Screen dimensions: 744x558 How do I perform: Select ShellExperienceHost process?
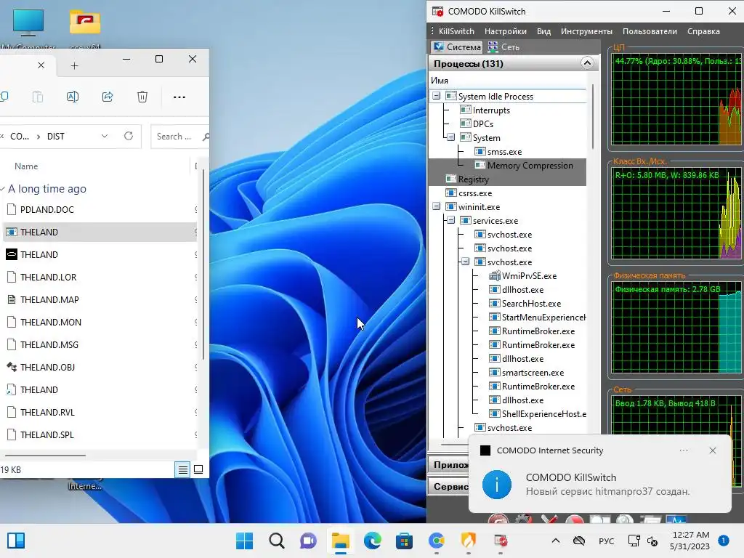538,413
